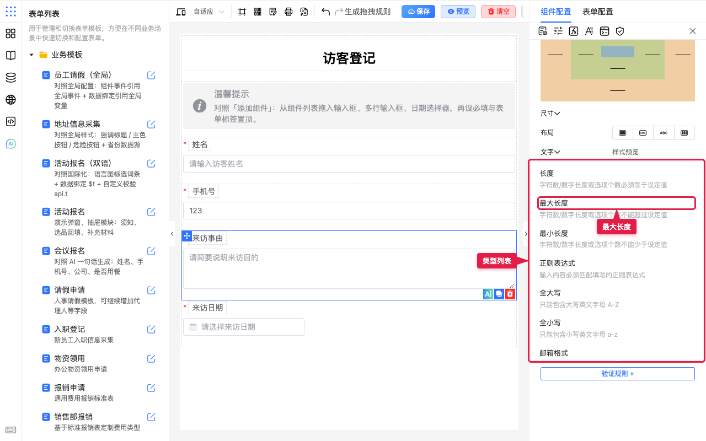
Task: Open the code view sidebar icon
Action: coord(10,122)
